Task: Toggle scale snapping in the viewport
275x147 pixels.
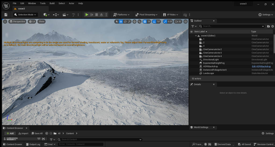Action: (x=166, y=22)
